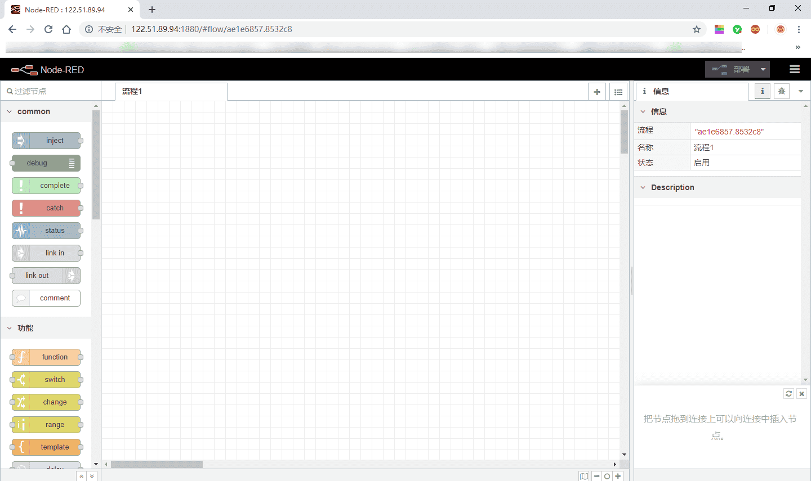Collapse the 功能 palette category
Screen dimensions: 811x481
(10, 328)
